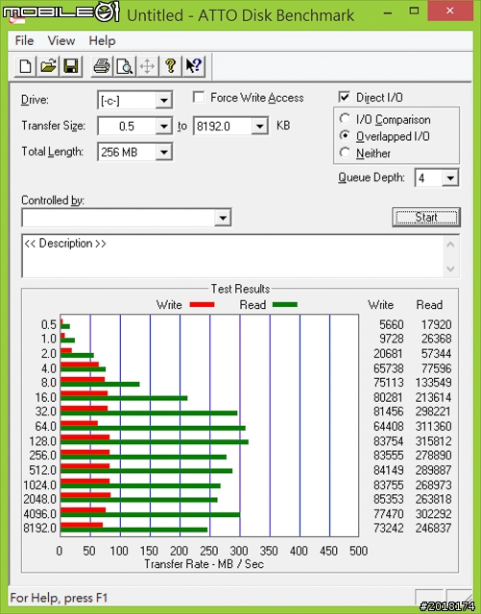Click the Description scrollbar down arrow
This screenshot has width=481, height=614.
coord(450,269)
